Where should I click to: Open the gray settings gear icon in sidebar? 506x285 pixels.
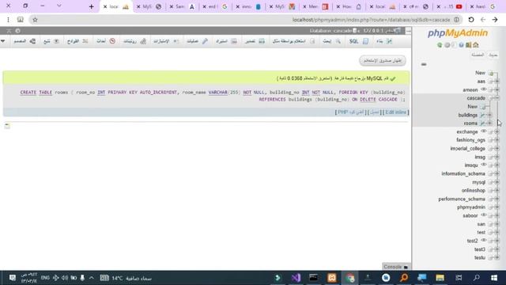pyautogui.click(x=447, y=45)
